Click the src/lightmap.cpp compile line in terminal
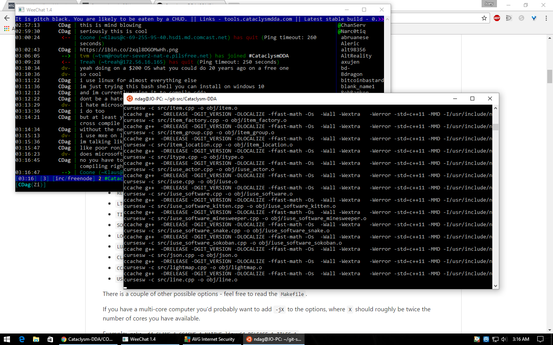The height and width of the screenshot is (345, 553). click(193, 268)
